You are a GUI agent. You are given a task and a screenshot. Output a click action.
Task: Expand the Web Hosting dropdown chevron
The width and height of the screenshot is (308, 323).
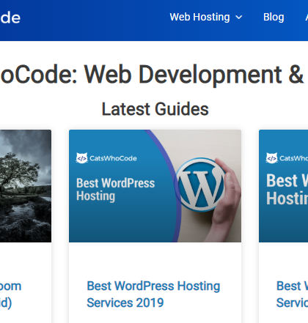click(239, 18)
